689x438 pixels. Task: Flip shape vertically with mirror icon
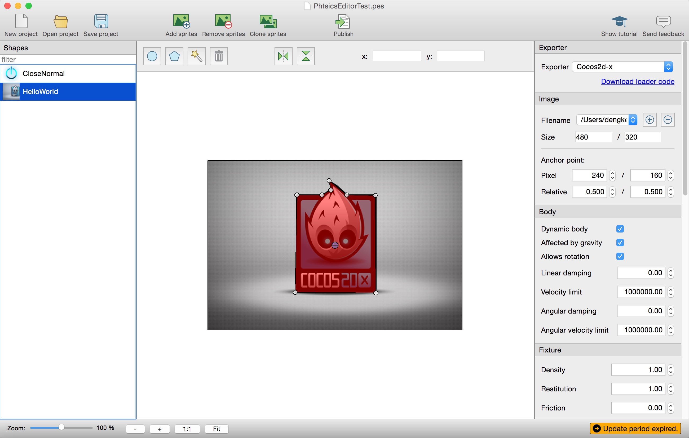306,56
